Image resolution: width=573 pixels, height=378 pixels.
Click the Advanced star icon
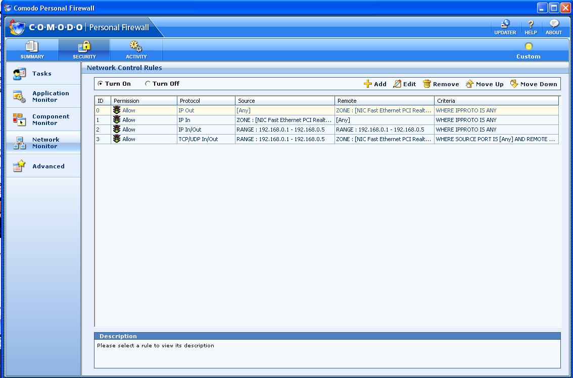click(19, 166)
